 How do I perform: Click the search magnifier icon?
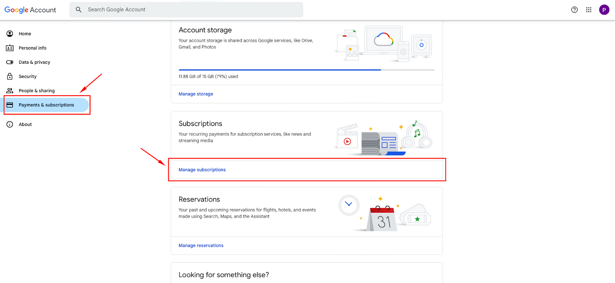tap(78, 10)
